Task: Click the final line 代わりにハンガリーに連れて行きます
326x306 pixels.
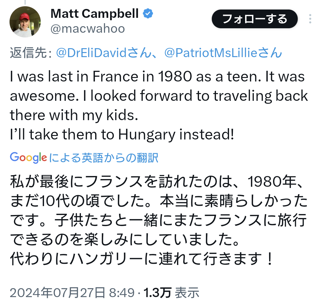Action: tap(141, 259)
